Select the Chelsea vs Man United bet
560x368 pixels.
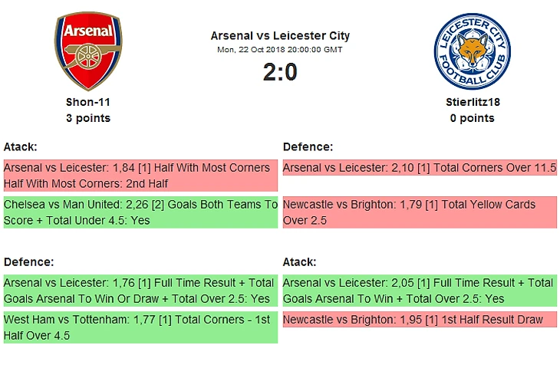tap(140, 212)
